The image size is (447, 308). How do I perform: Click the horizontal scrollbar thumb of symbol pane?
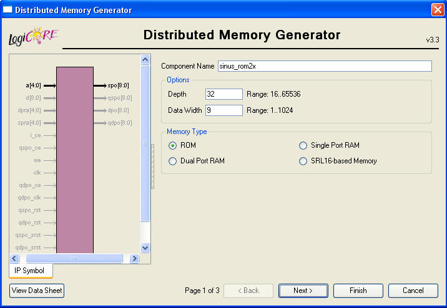point(74,259)
